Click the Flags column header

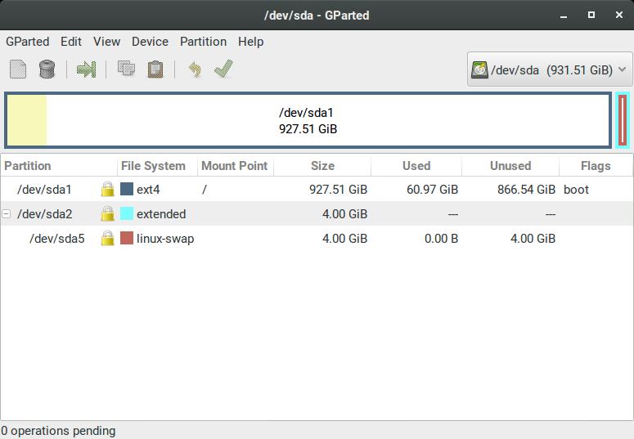[596, 166]
